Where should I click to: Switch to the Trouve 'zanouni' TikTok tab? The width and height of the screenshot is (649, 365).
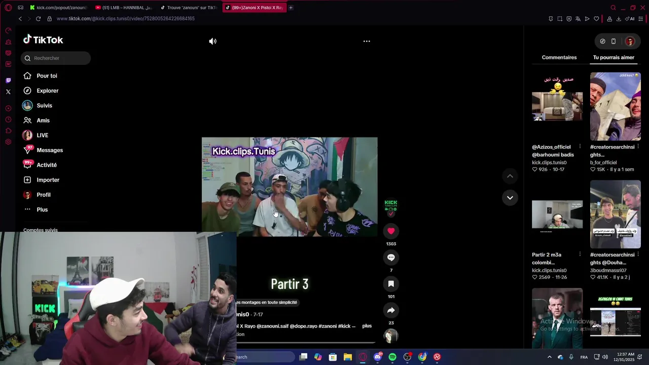(189, 8)
